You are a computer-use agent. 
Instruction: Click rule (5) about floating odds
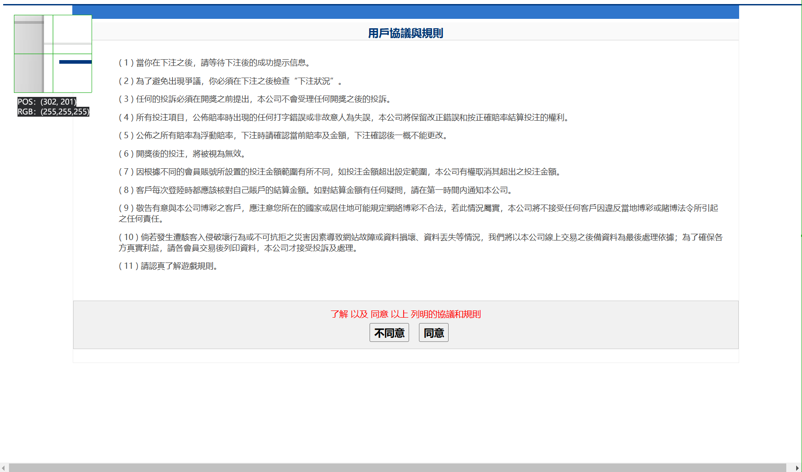click(x=284, y=135)
